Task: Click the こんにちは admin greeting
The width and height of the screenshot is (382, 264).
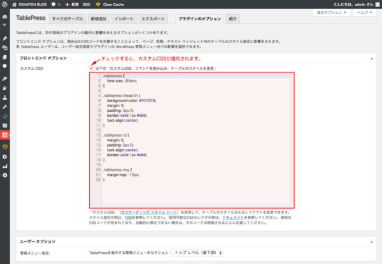Action: coord(353,4)
